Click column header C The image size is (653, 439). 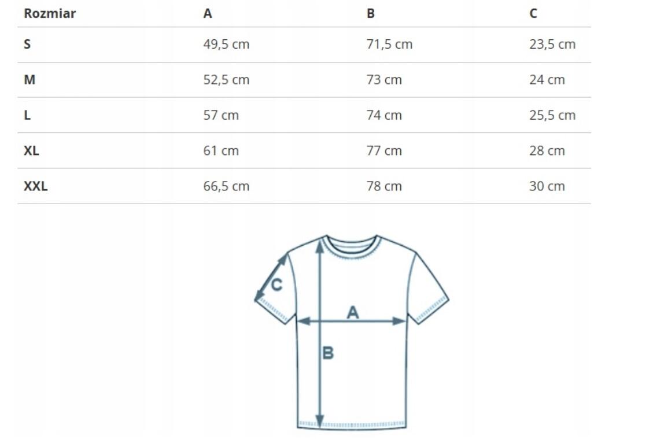click(x=533, y=13)
